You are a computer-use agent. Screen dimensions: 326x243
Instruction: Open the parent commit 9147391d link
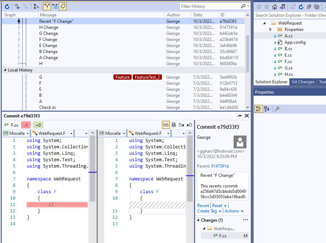(x=220, y=166)
